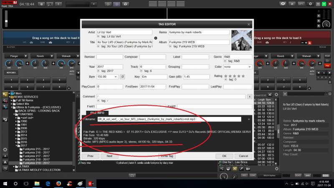Open right deck Reverb effect dropdown
Viewport: 334px width, 188px height.
click(x=292, y=56)
